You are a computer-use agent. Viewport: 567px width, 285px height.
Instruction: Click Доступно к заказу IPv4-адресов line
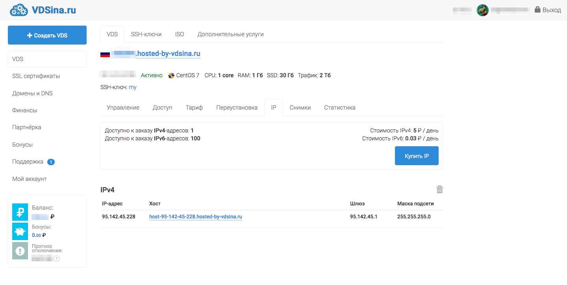[x=149, y=130]
